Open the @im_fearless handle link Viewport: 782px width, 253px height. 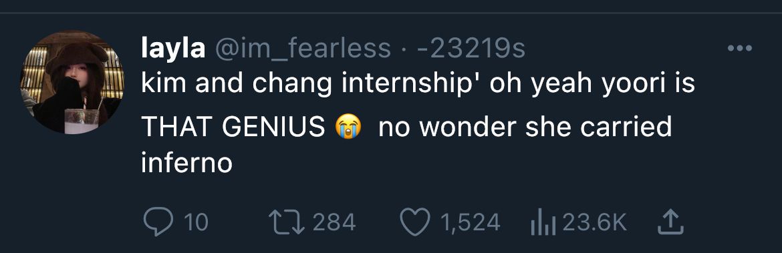click(x=303, y=49)
